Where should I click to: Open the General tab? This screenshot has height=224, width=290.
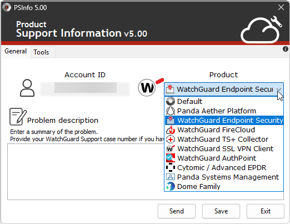click(16, 51)
